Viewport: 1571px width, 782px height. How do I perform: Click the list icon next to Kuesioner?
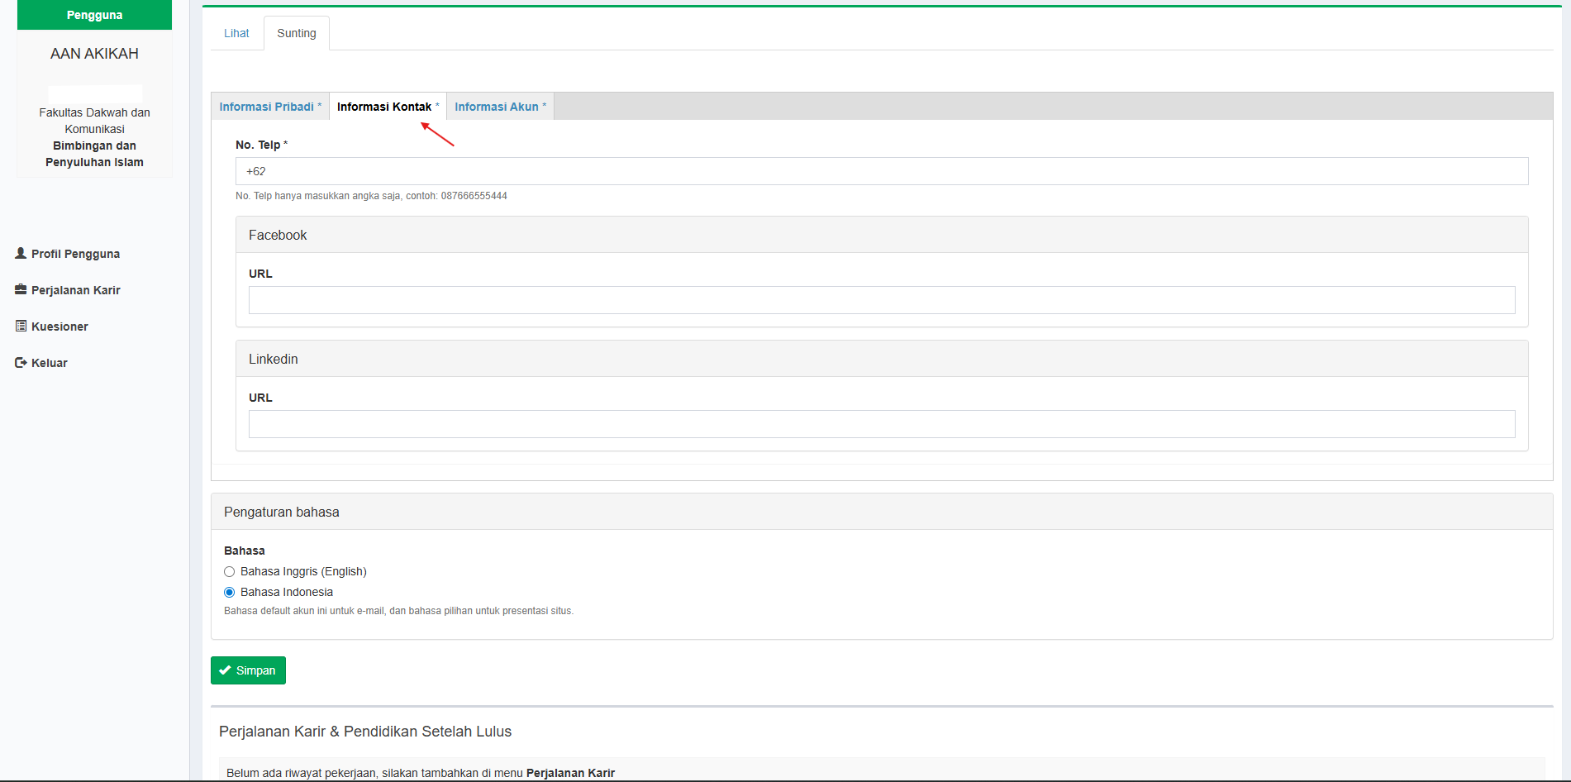coord(21,326)
